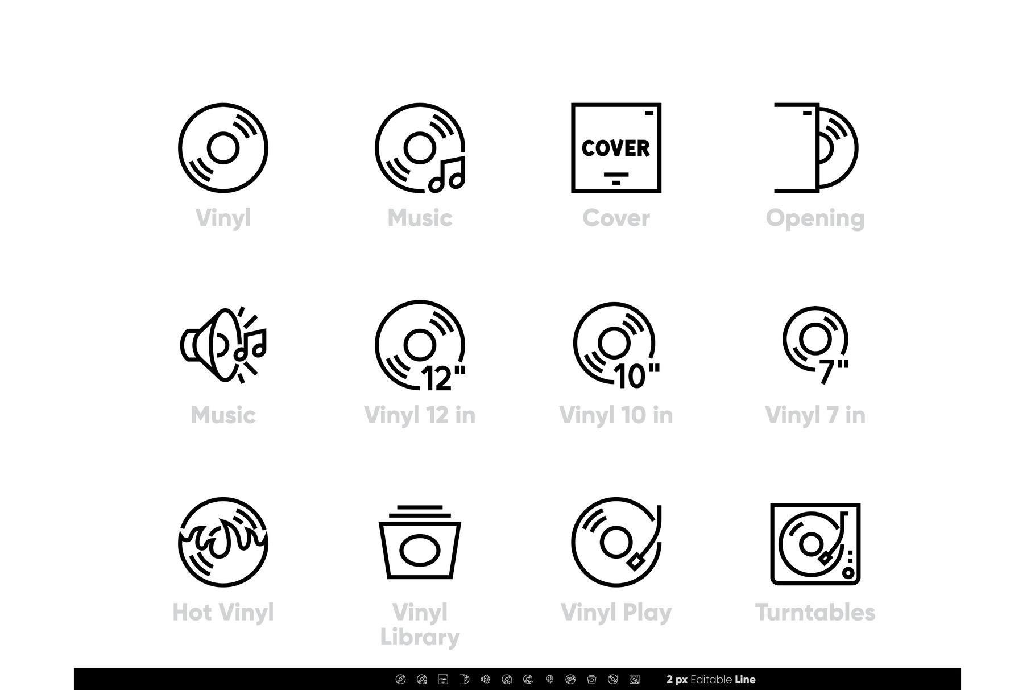Click the Turntables deck icon

[815, 544]
